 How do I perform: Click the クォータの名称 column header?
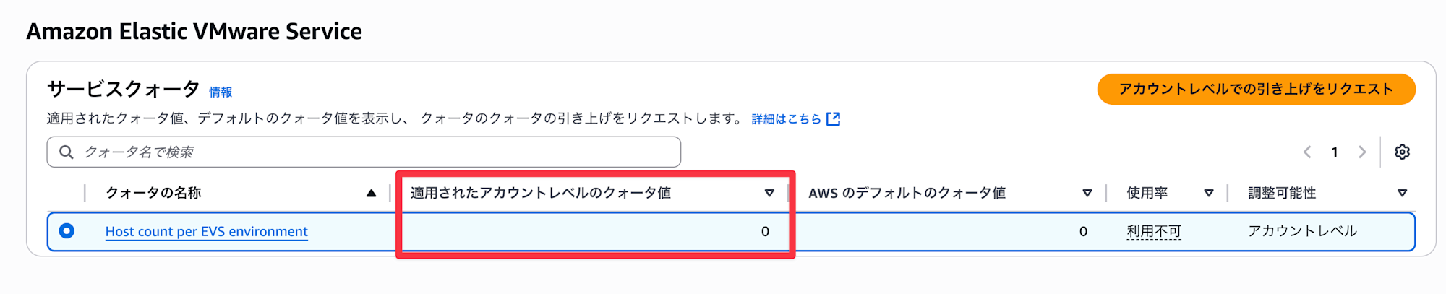[x=153, y=193]
